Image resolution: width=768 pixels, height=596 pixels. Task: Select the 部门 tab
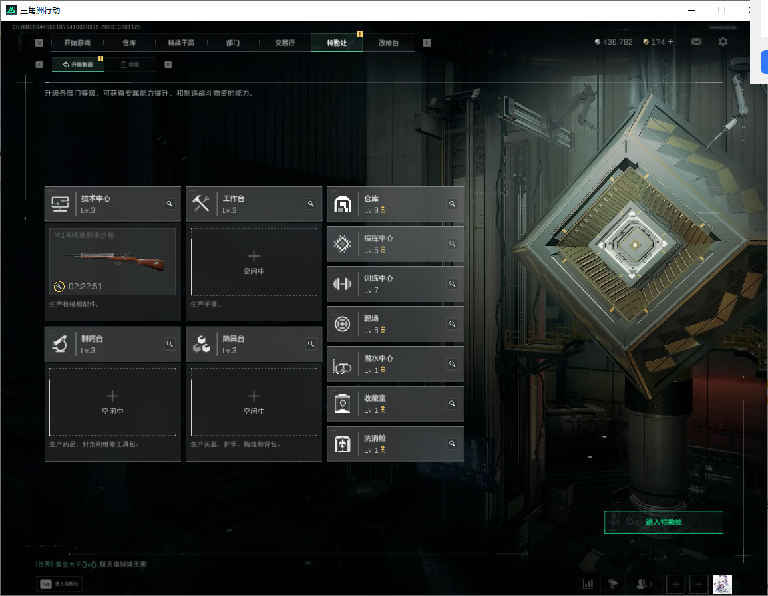233,43
